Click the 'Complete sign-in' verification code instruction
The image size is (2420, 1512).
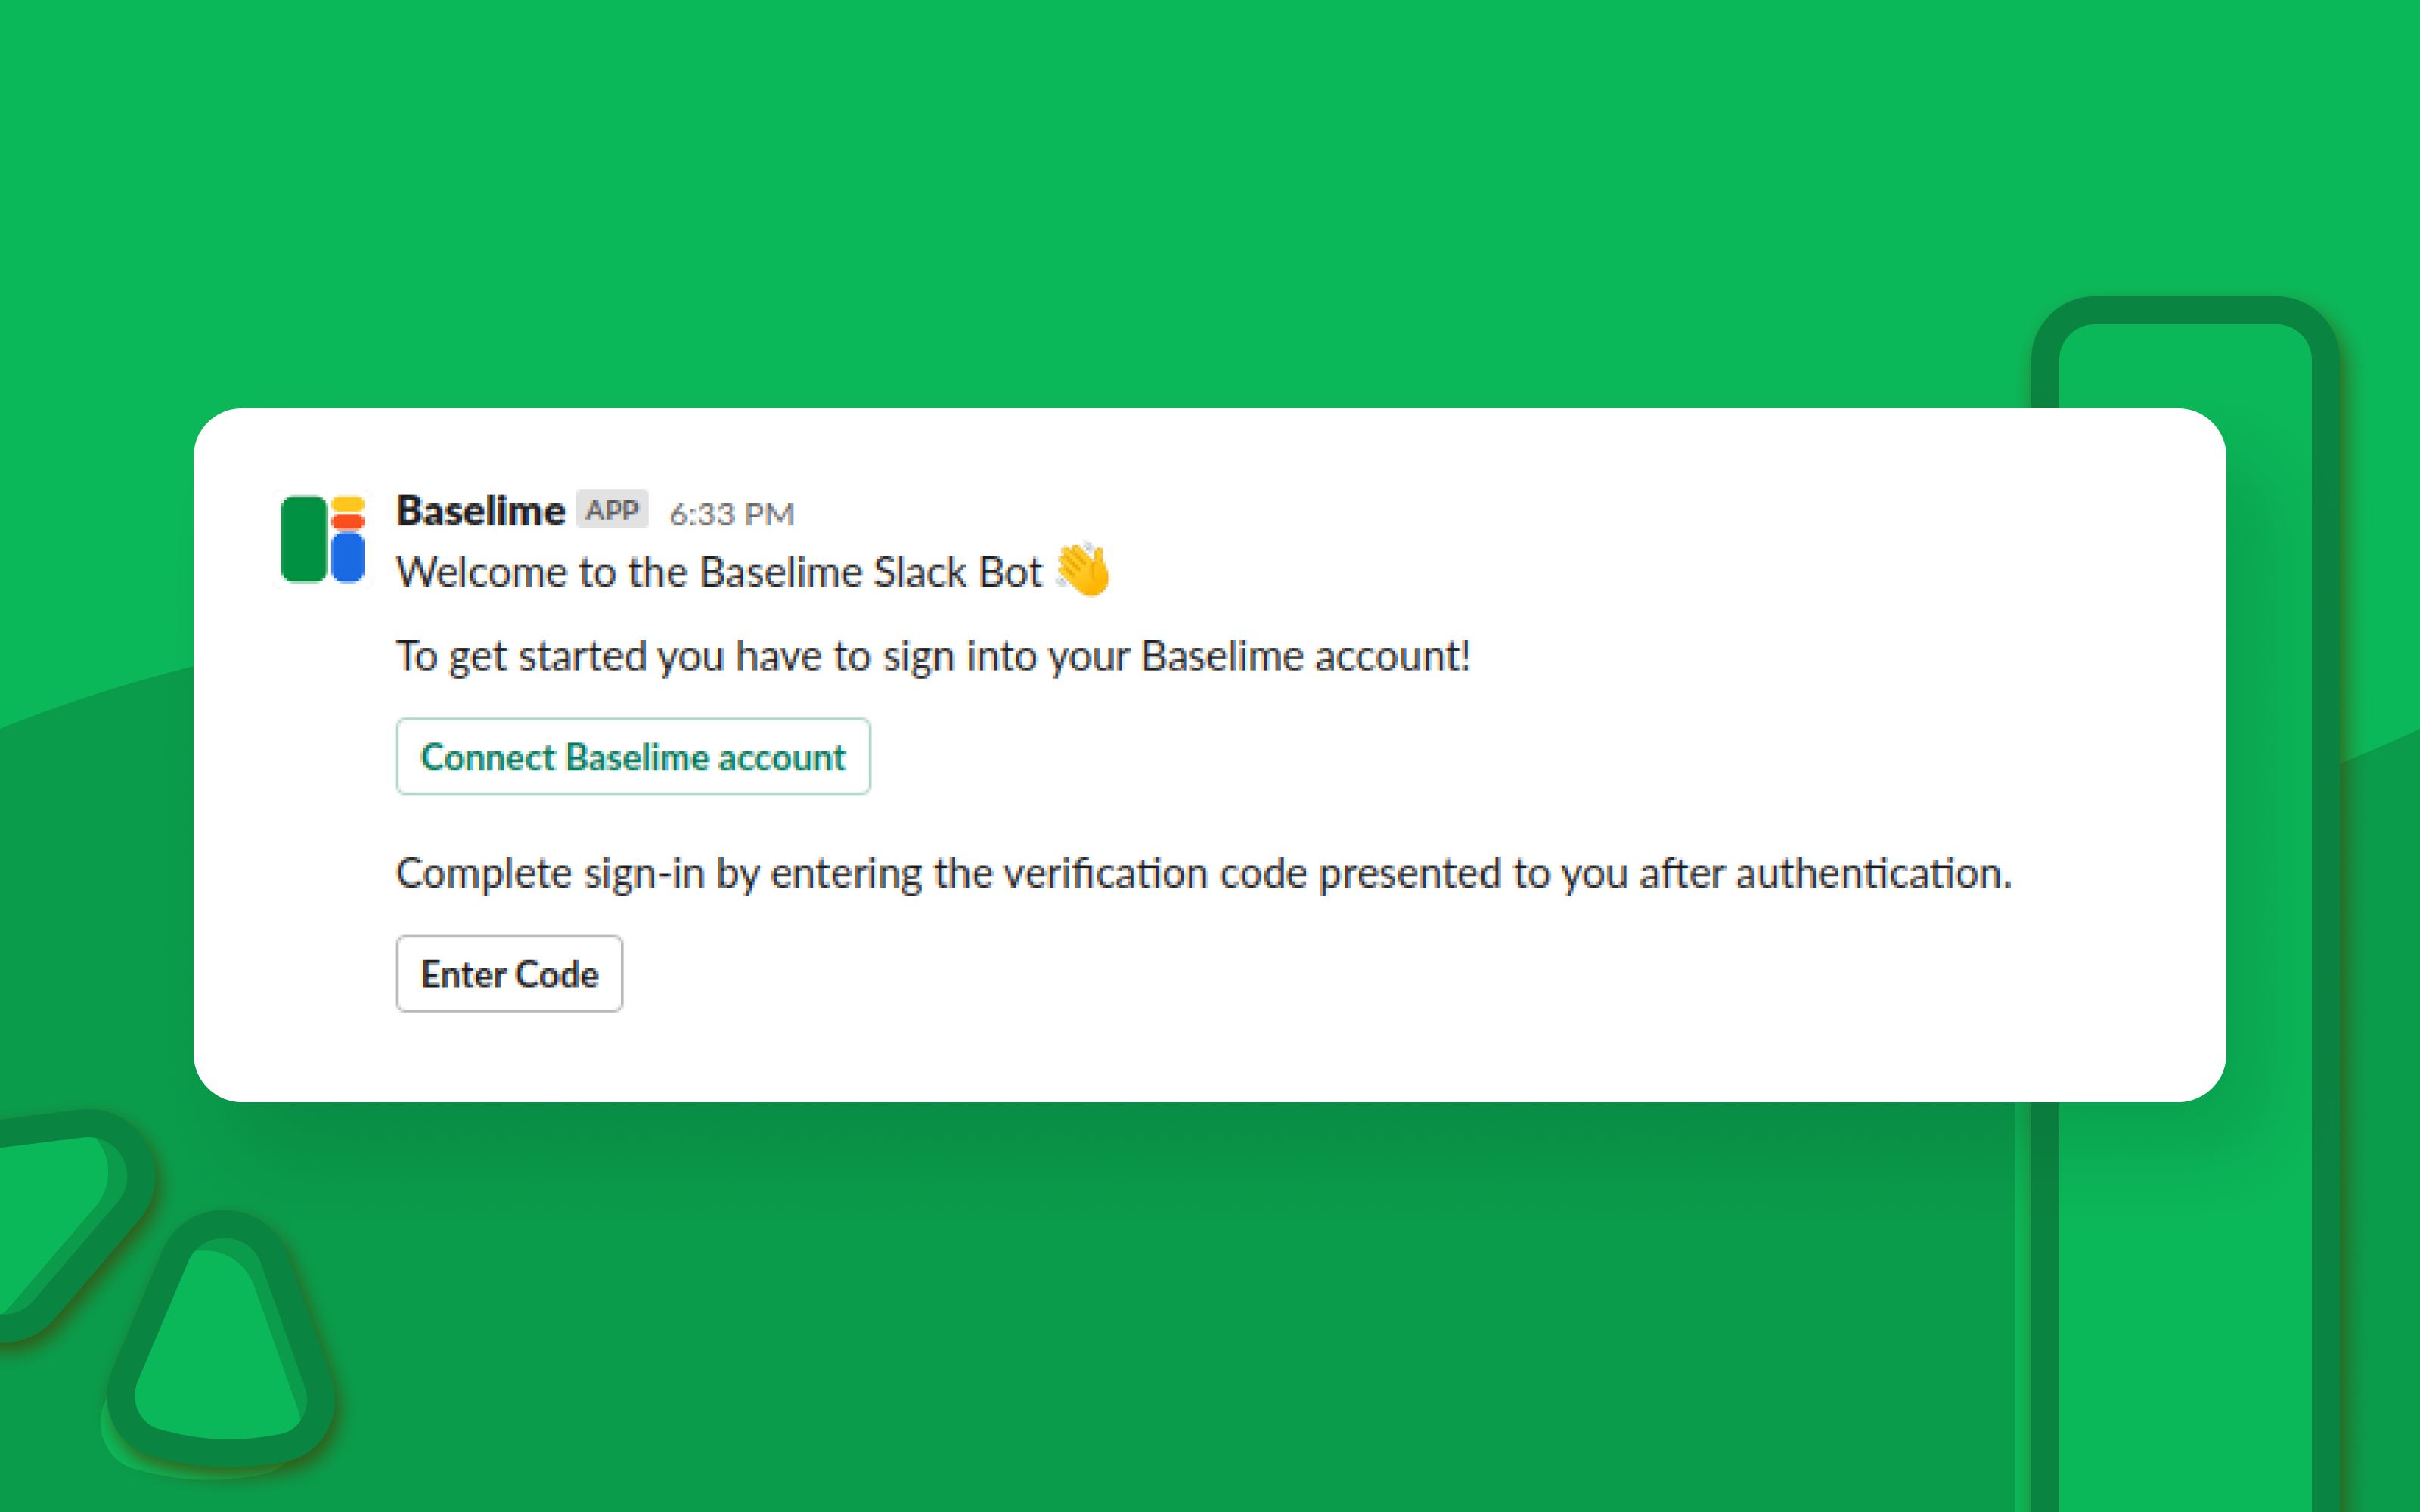(x=1202, y=873)
